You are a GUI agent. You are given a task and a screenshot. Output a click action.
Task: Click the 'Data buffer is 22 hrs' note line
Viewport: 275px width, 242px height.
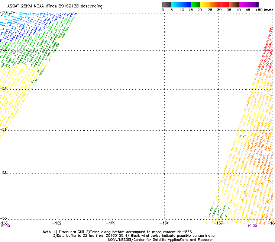(x=135, y=236)
